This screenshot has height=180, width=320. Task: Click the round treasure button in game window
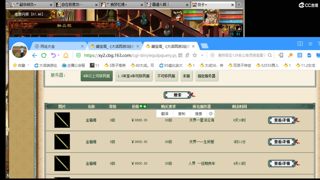click(61, 14)
